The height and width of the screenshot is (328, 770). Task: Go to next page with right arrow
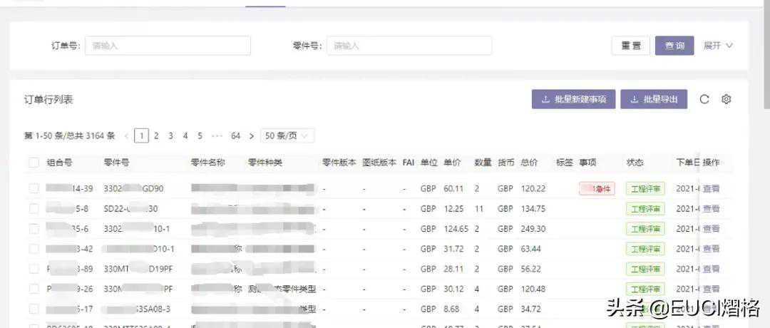click(x=252, y=135)
